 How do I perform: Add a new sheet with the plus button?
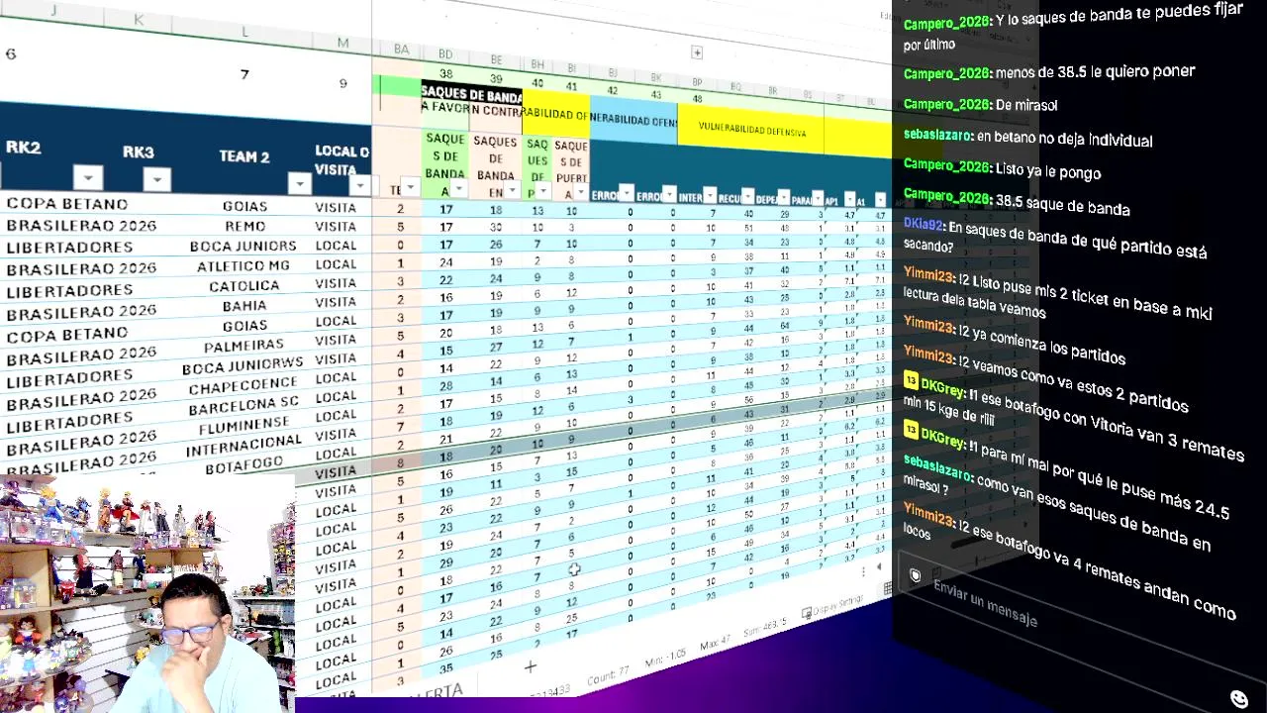[530, 666]
